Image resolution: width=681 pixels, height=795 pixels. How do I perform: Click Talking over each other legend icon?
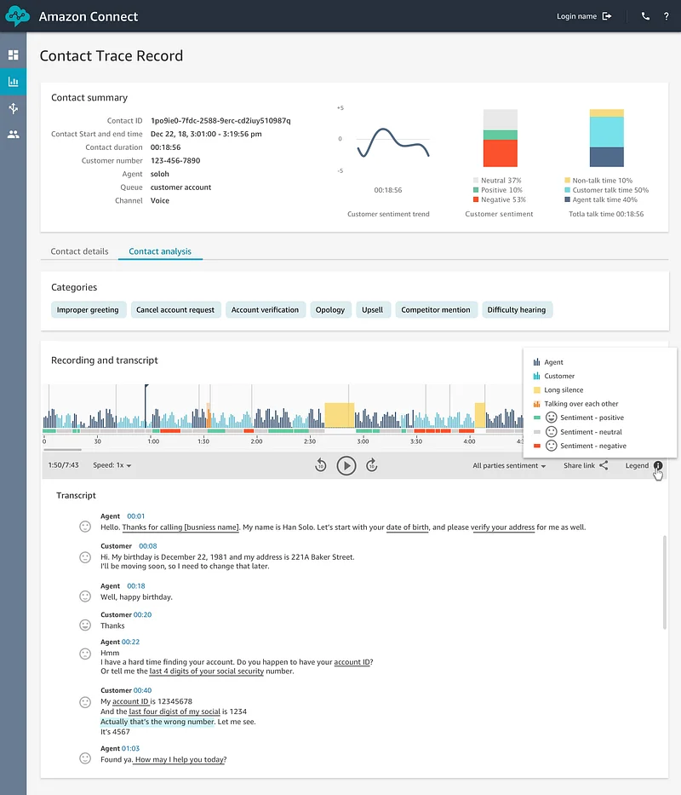536,404
